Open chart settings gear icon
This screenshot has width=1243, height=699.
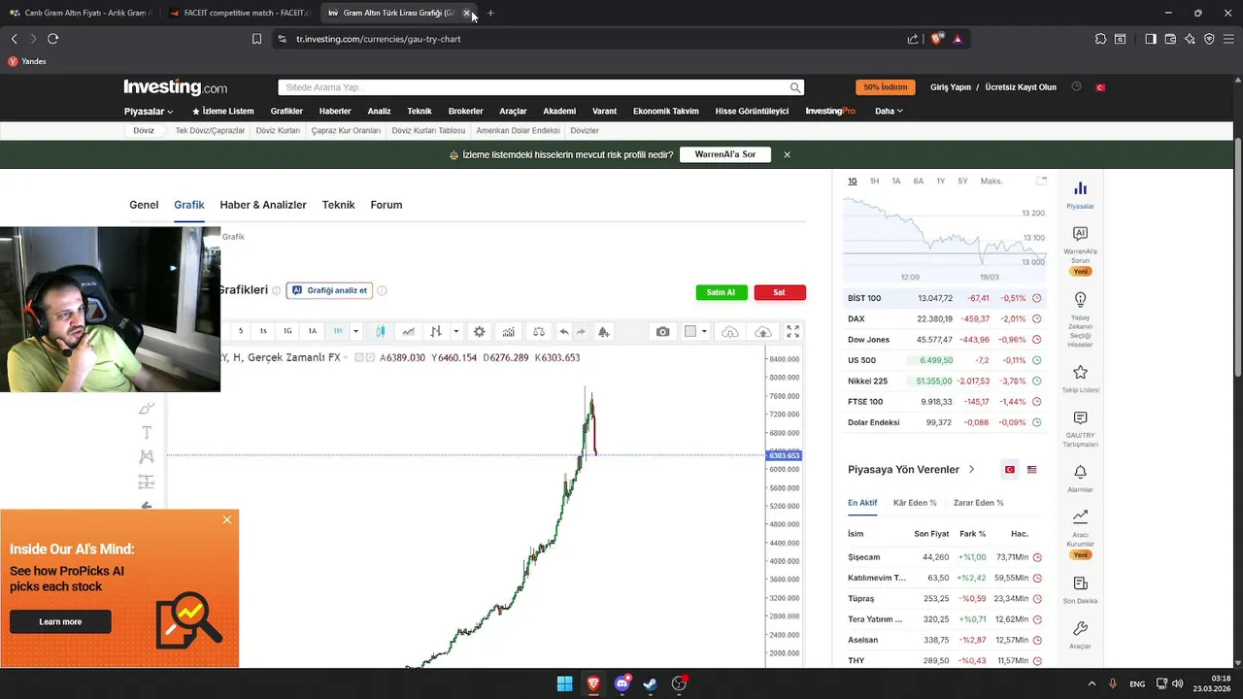(479, 331)
